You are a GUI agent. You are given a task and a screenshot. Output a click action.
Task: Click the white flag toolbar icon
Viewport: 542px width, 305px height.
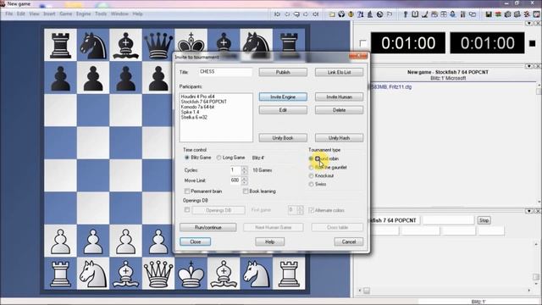(390, 14)
